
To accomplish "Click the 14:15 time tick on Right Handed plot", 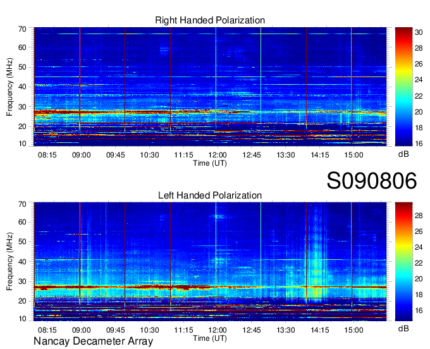I will [x=320, y=155].
